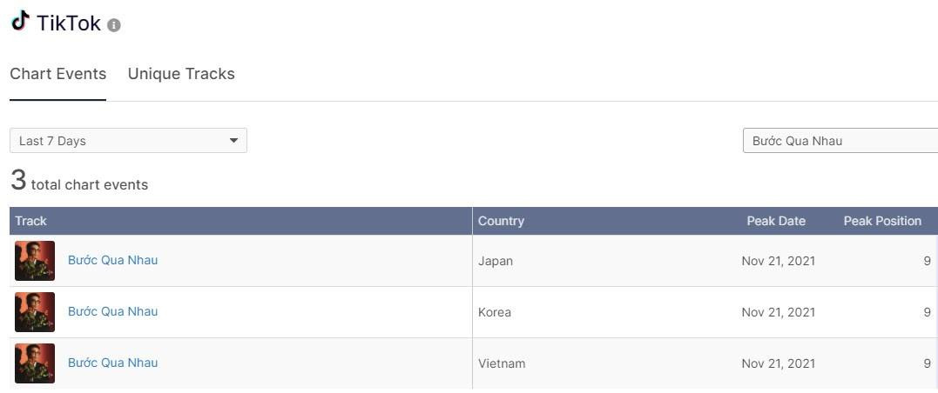Open the Last 7 Days dropdown

(128, 141)
